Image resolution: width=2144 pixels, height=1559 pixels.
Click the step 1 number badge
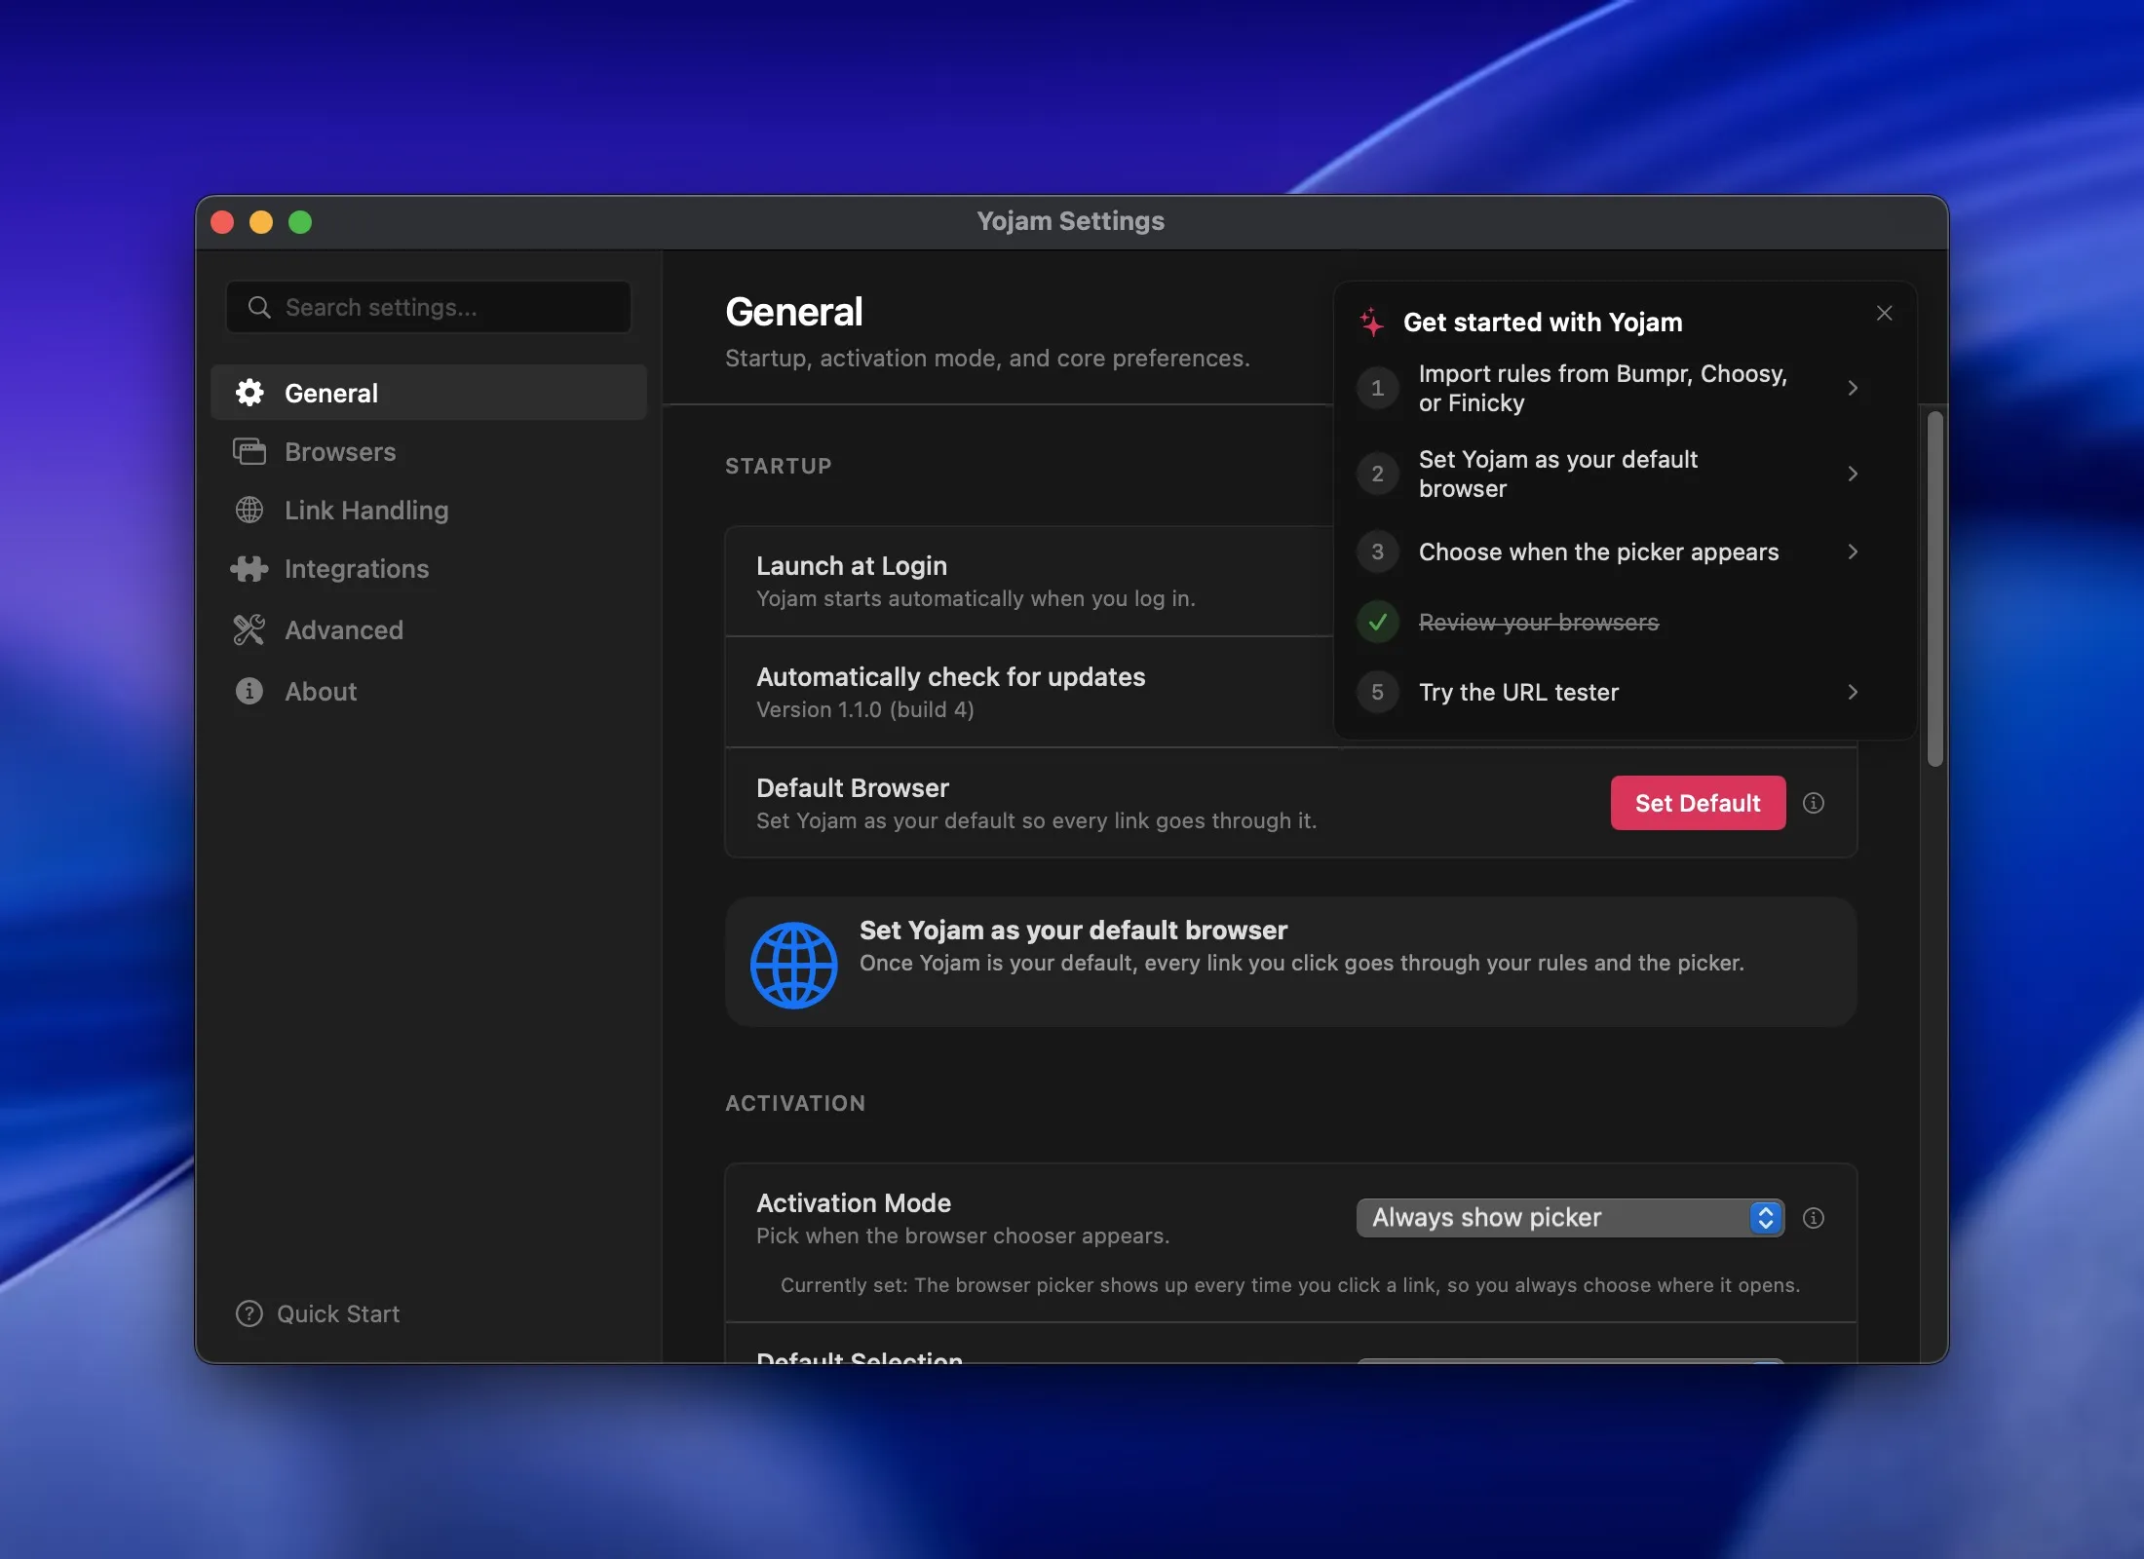pyautogui.click(x=1378, y=388)
